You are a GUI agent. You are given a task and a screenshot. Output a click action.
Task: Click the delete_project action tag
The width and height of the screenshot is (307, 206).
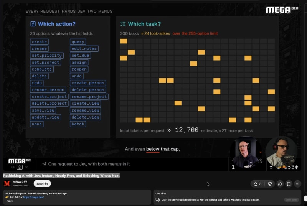49,104
